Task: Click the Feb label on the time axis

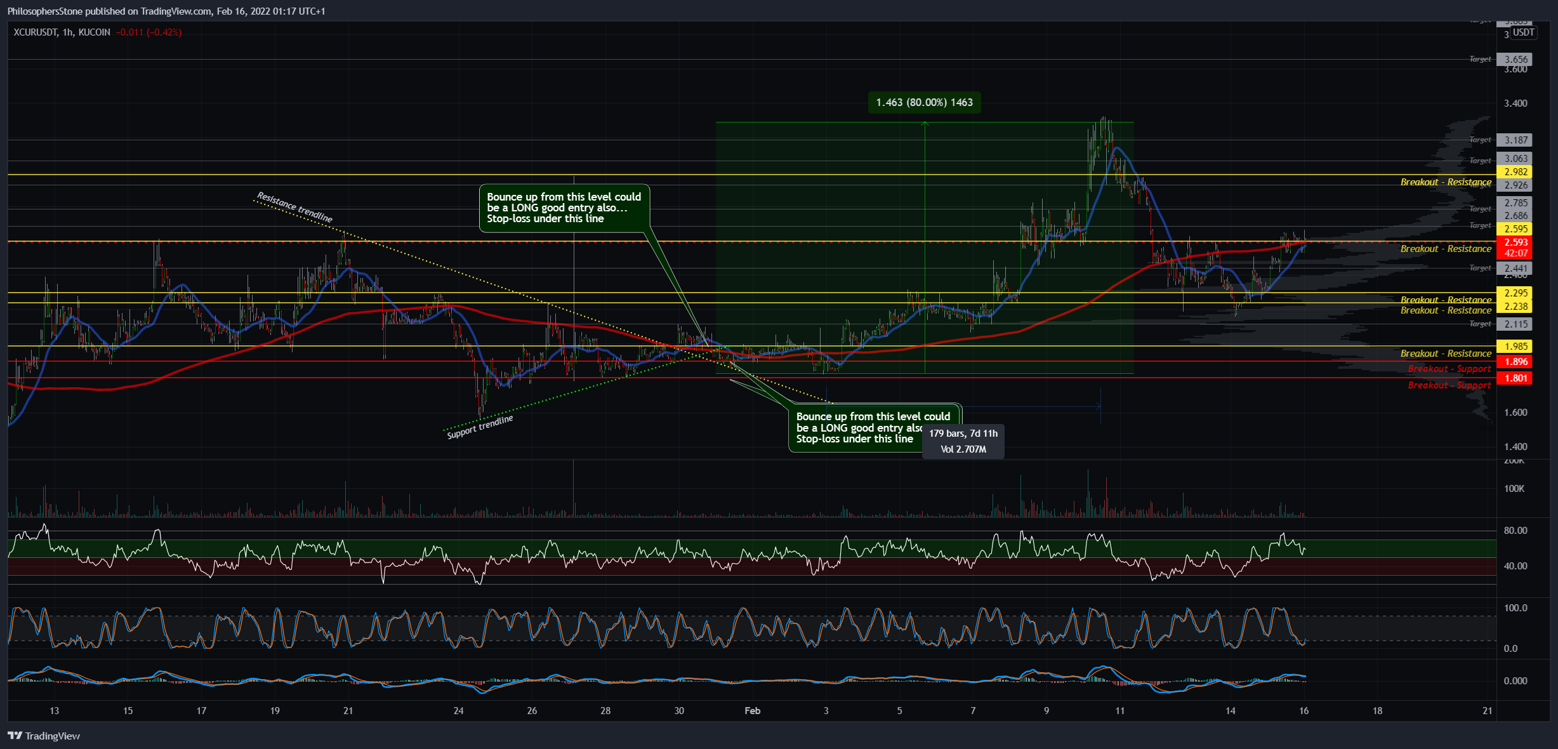Action: tap(752, 711)
